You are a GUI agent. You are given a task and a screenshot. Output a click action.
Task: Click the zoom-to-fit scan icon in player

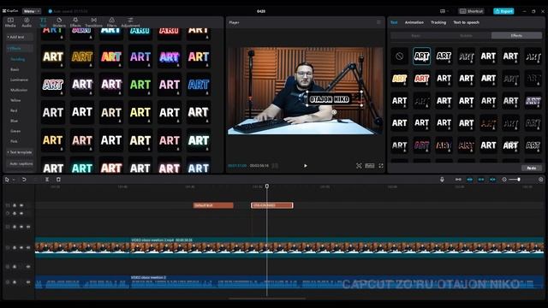[359, 166]
